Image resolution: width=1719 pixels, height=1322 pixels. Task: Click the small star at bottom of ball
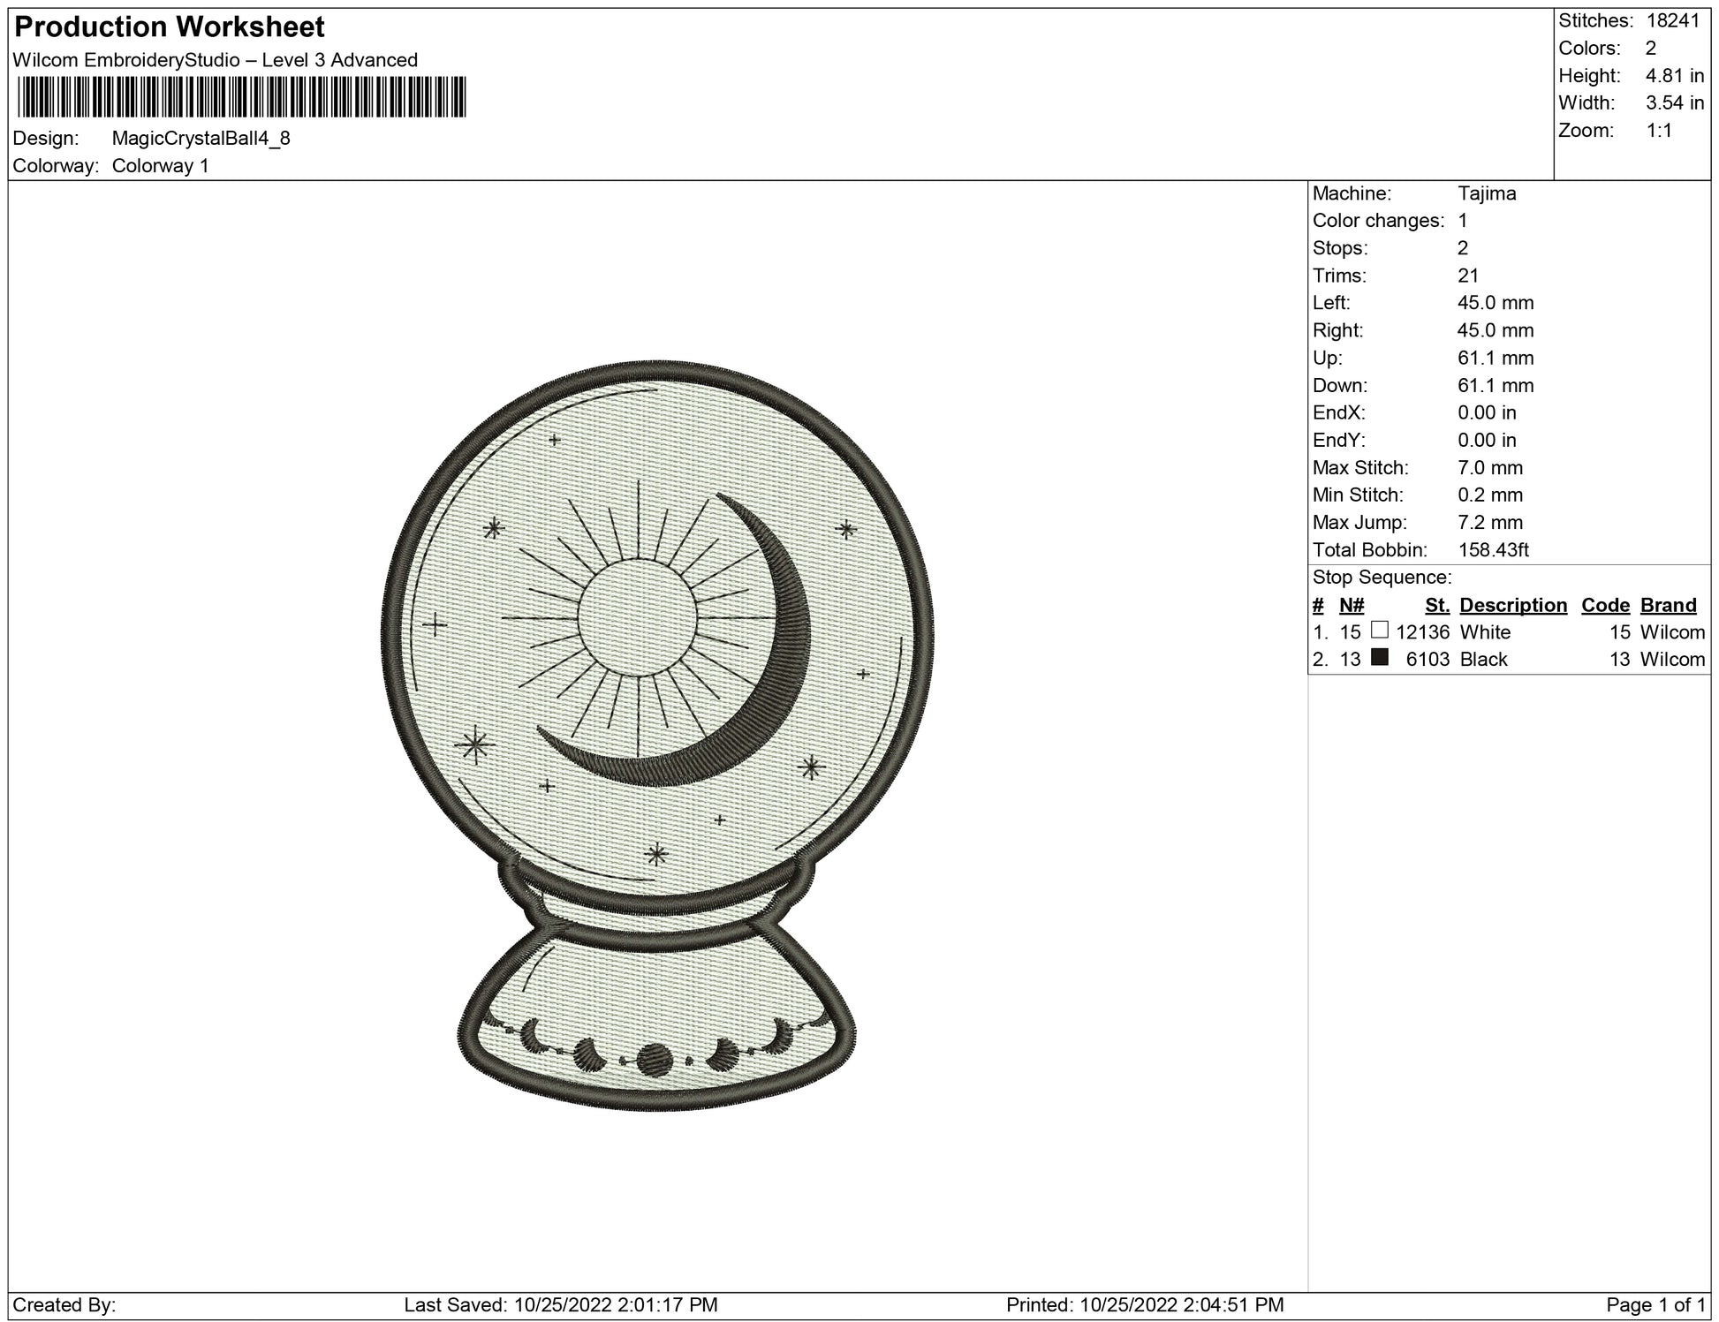pos(656,854)
